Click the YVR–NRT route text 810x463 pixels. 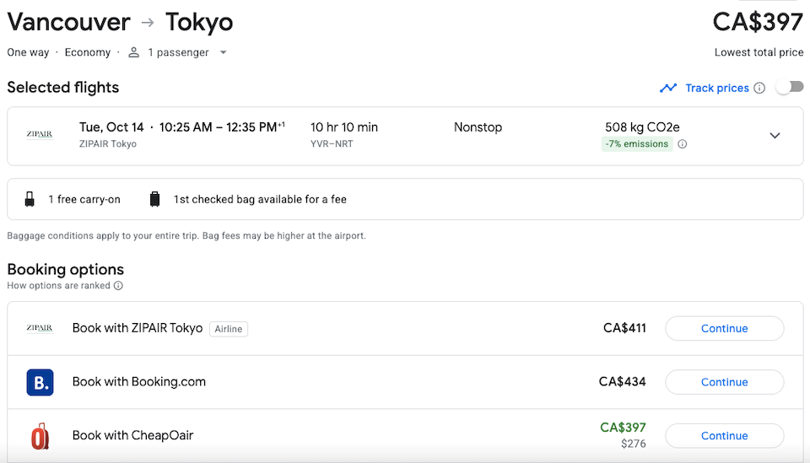pos(332,144)
